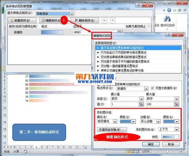
Task: Minimize the ribbon with the caret icon
Action: pyautogui.click(x=164, y=10)
